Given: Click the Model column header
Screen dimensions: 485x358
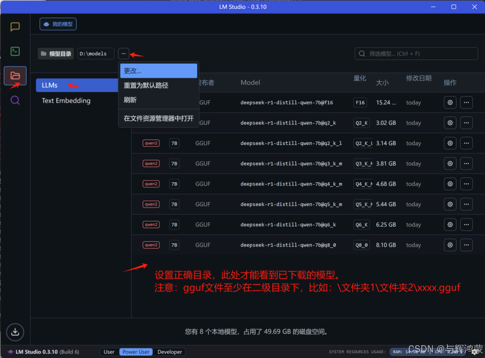Looking at the screenshot, I should [x=250, y=83].
